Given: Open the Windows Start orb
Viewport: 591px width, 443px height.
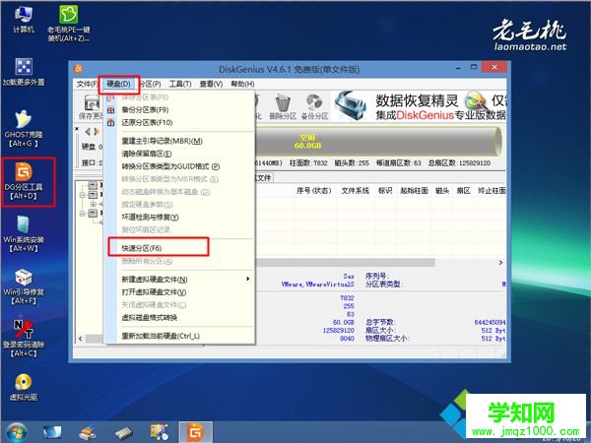Looking at the screenshot, I should tap(15, 432).
